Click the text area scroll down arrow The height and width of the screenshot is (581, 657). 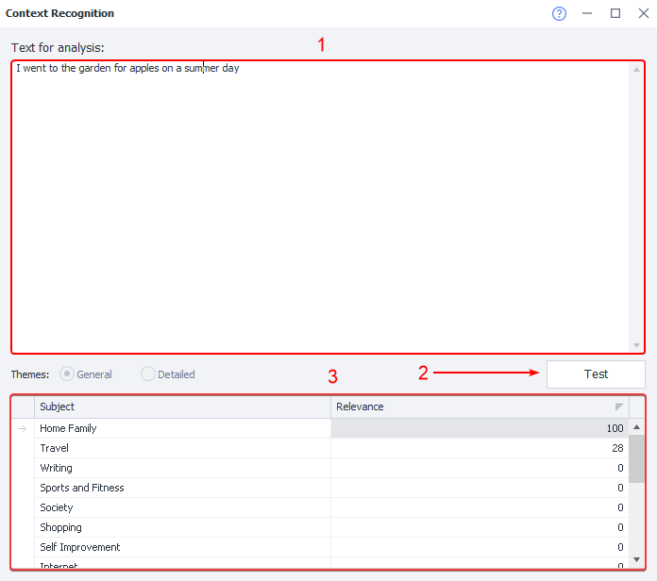[637, 345]
